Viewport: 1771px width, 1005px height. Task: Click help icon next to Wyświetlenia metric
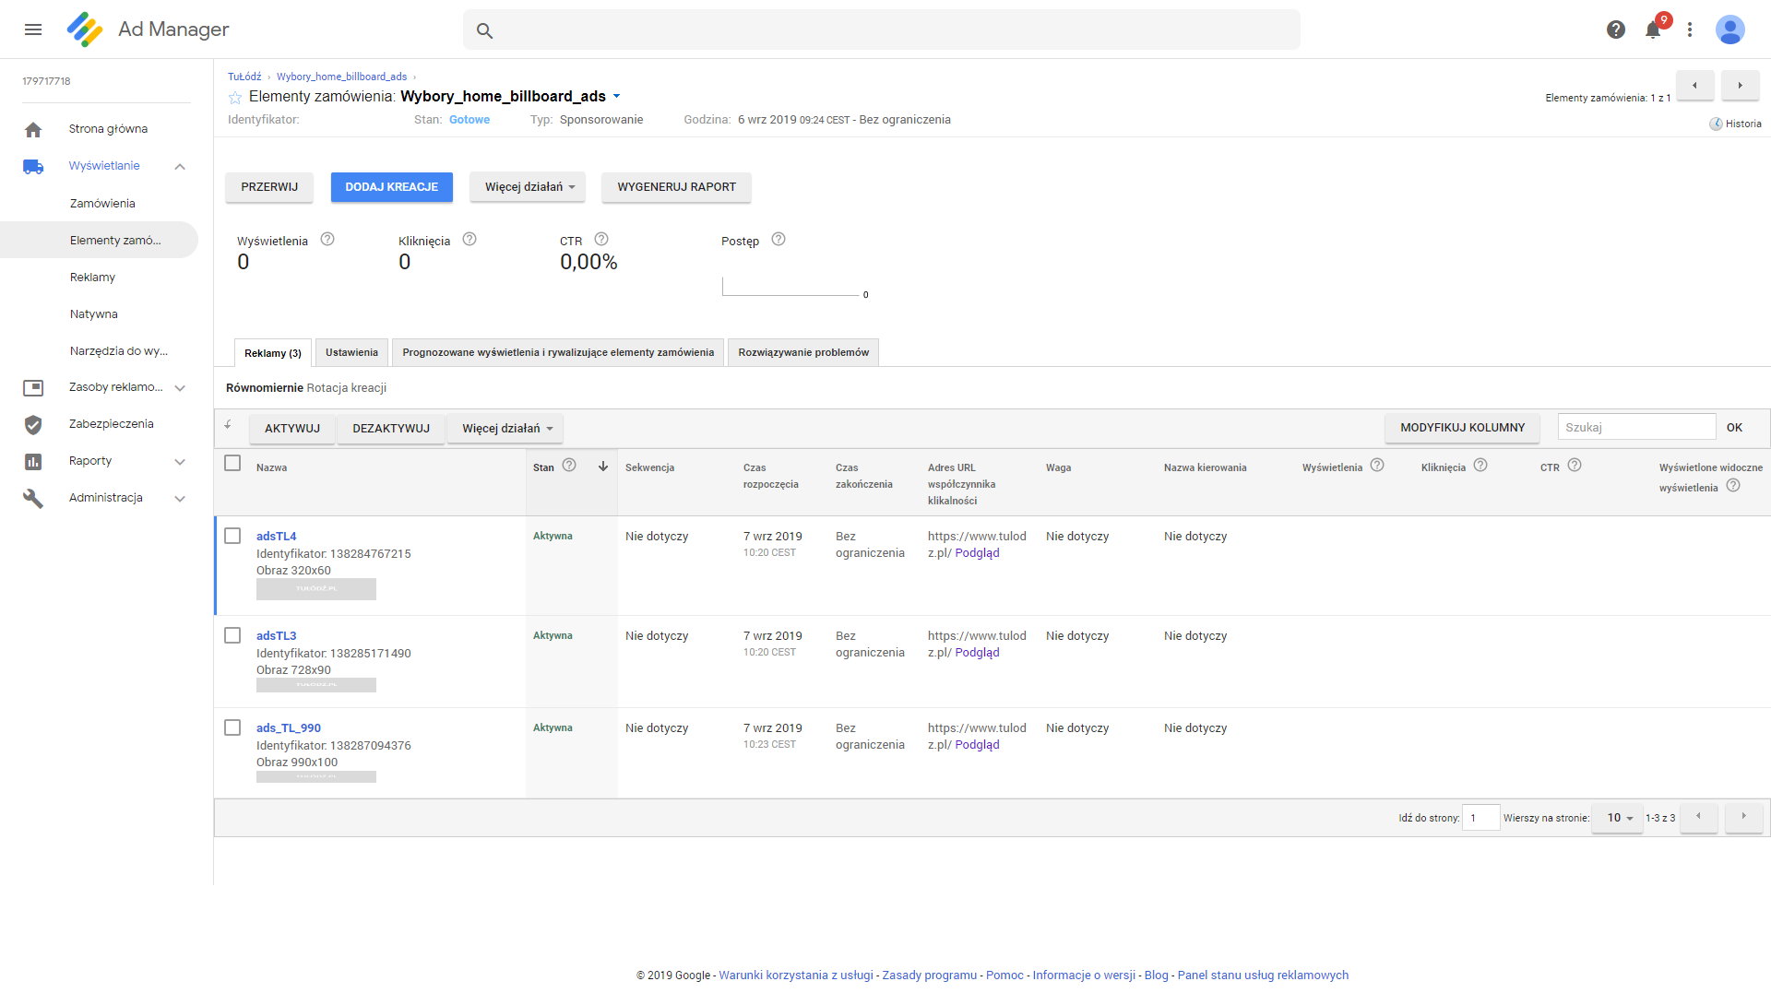[327, 240]
